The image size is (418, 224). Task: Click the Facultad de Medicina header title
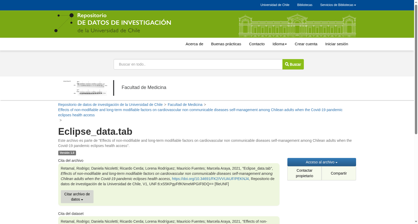coord(144,87)
